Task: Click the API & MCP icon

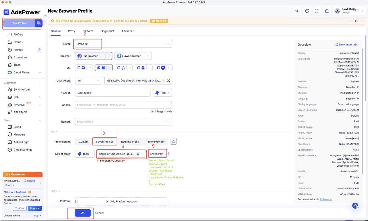Action: coord(10,112)
